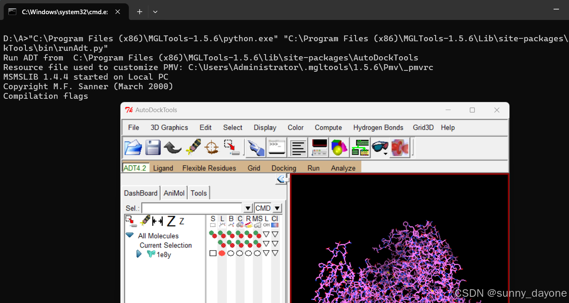The image size is (569, 303).
Task: Click the eraser icon in main toolbar
Action: coord(193,148)
